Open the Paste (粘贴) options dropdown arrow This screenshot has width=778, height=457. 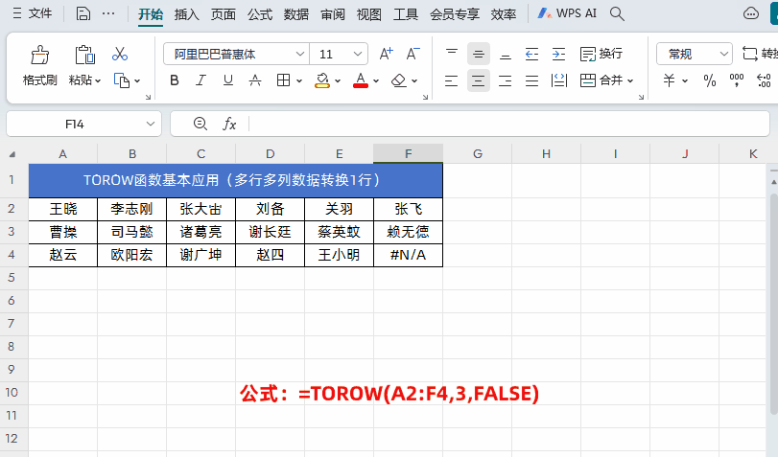pyautogui.click(x=98, y=80)
